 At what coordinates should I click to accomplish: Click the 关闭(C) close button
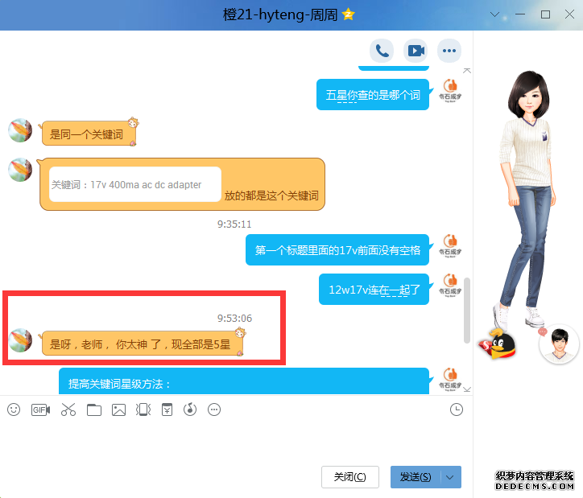click(x=349, y=477)
